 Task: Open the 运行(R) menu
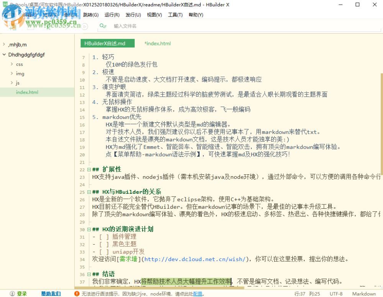click(112, 15)
